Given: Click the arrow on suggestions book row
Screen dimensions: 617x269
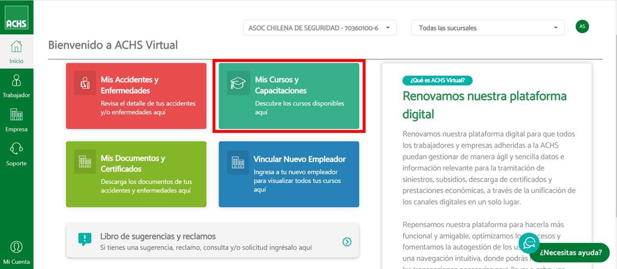Looking at the screenshot, I should tap(347, 242).
